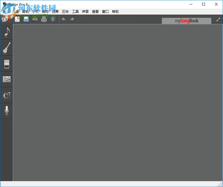Click the open file folder icon
Screen dimensions: 223x187
coord(26,19)
